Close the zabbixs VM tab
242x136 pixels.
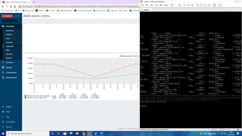pyautogui.click(x=151, y=10)
